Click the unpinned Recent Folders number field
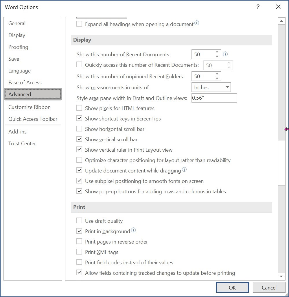The image size is (289, 297). point(203,76)
